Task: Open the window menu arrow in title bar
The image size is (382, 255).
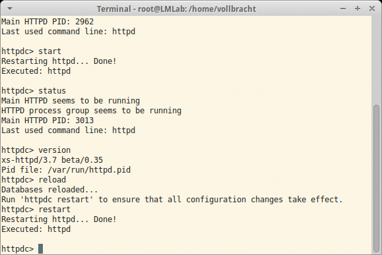Action: [x=10, y=9]
